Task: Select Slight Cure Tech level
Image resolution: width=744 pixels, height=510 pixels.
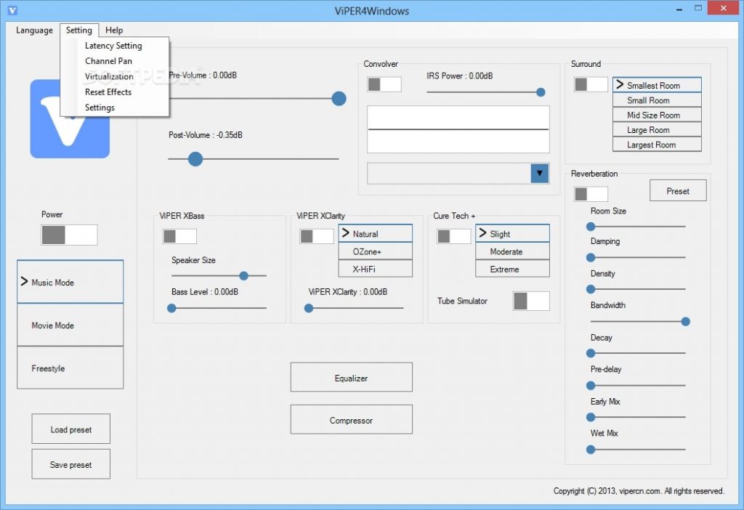Action: pos(512,233)
